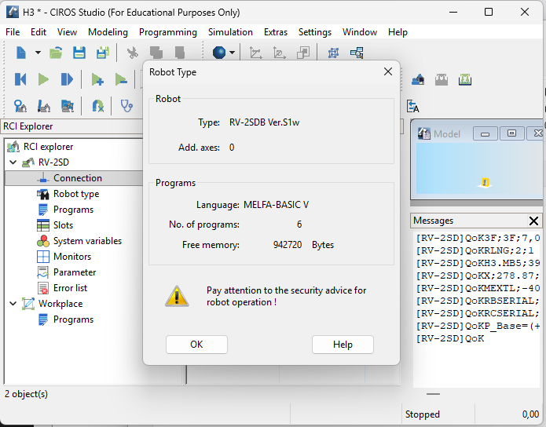Click the Open folder toolbar icon
The height and width of the screenshot is (427, 546).
click(56, 53)
